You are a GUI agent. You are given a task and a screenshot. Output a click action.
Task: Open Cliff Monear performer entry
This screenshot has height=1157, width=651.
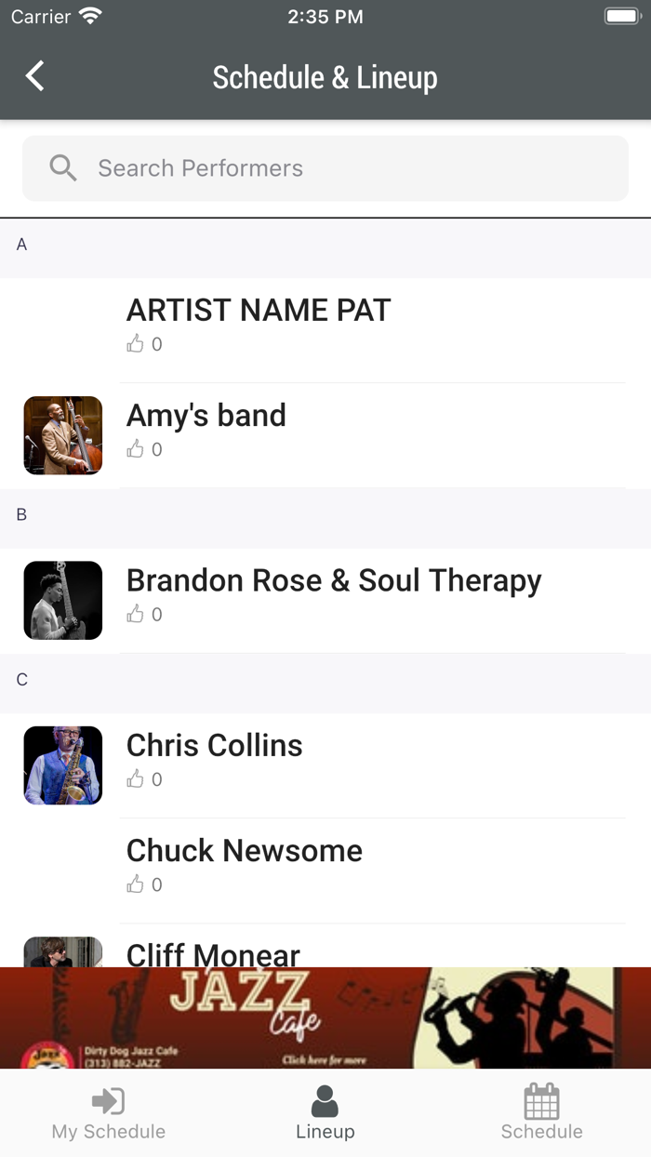point(213,953)
